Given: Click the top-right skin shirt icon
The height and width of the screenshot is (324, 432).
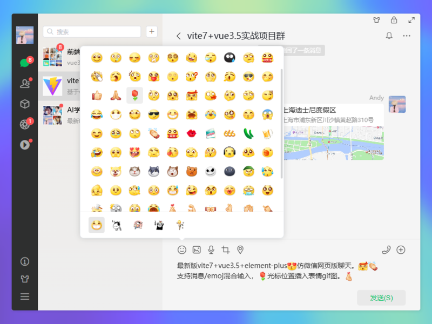Looking at the screenshot, I should [376, 20].
